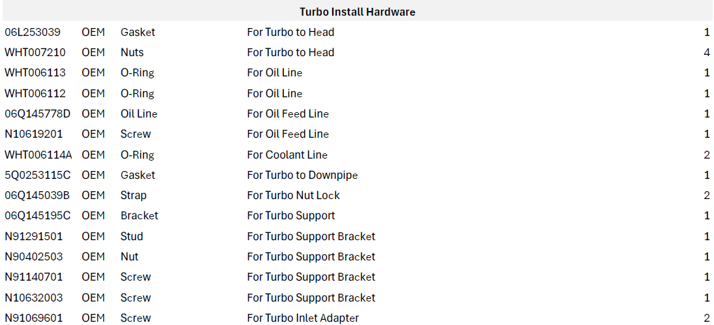Viewport: 714px width, 325px height.
Task: Select the N10619201 screw part number
Action: 34,134
